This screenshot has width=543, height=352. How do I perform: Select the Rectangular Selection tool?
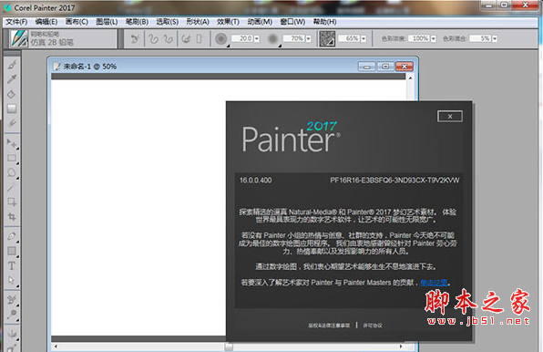(12, 158)
